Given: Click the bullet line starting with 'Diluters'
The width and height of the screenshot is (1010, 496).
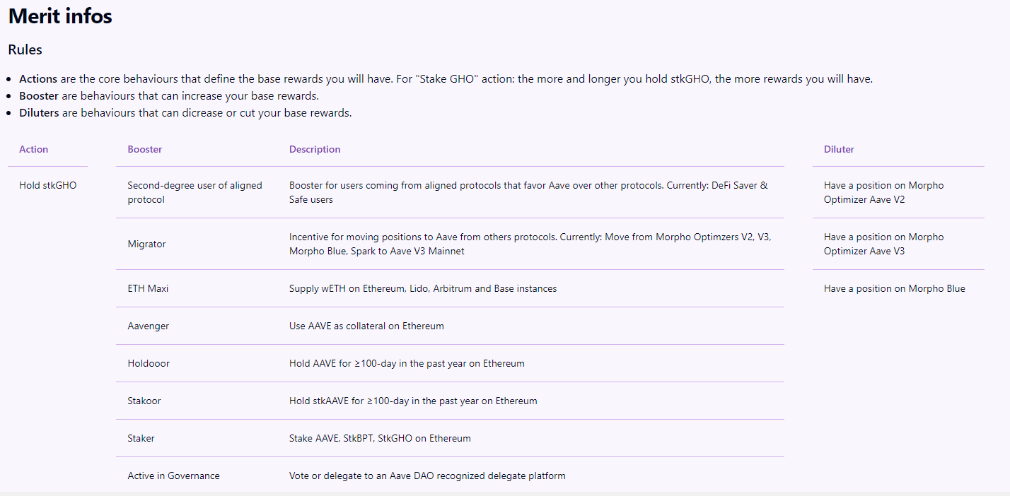Looking at the screenshot, I should 185,113.
